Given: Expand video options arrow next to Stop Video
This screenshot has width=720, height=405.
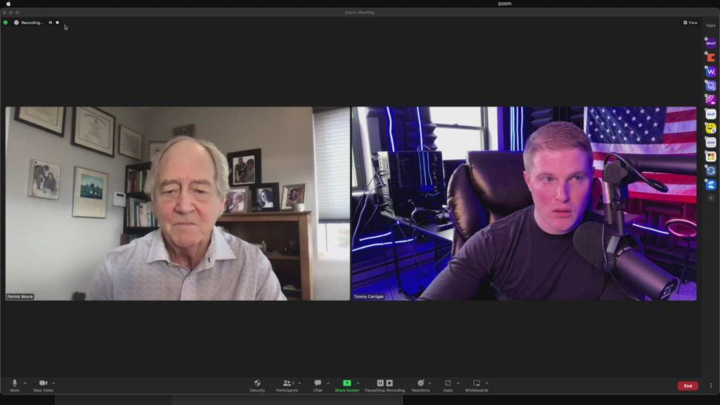Looking at the screenshot, I should tap(53, 383).
